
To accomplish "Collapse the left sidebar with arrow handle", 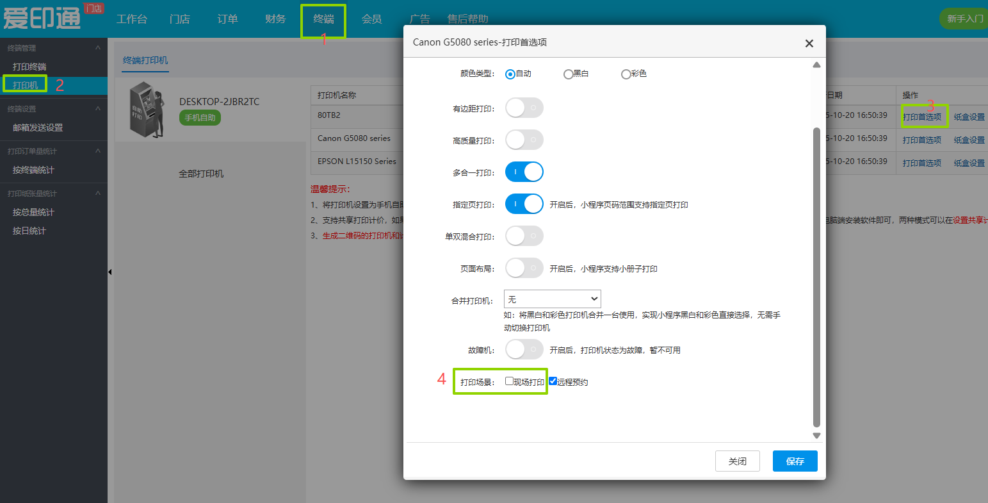I will tap(109, 272).
